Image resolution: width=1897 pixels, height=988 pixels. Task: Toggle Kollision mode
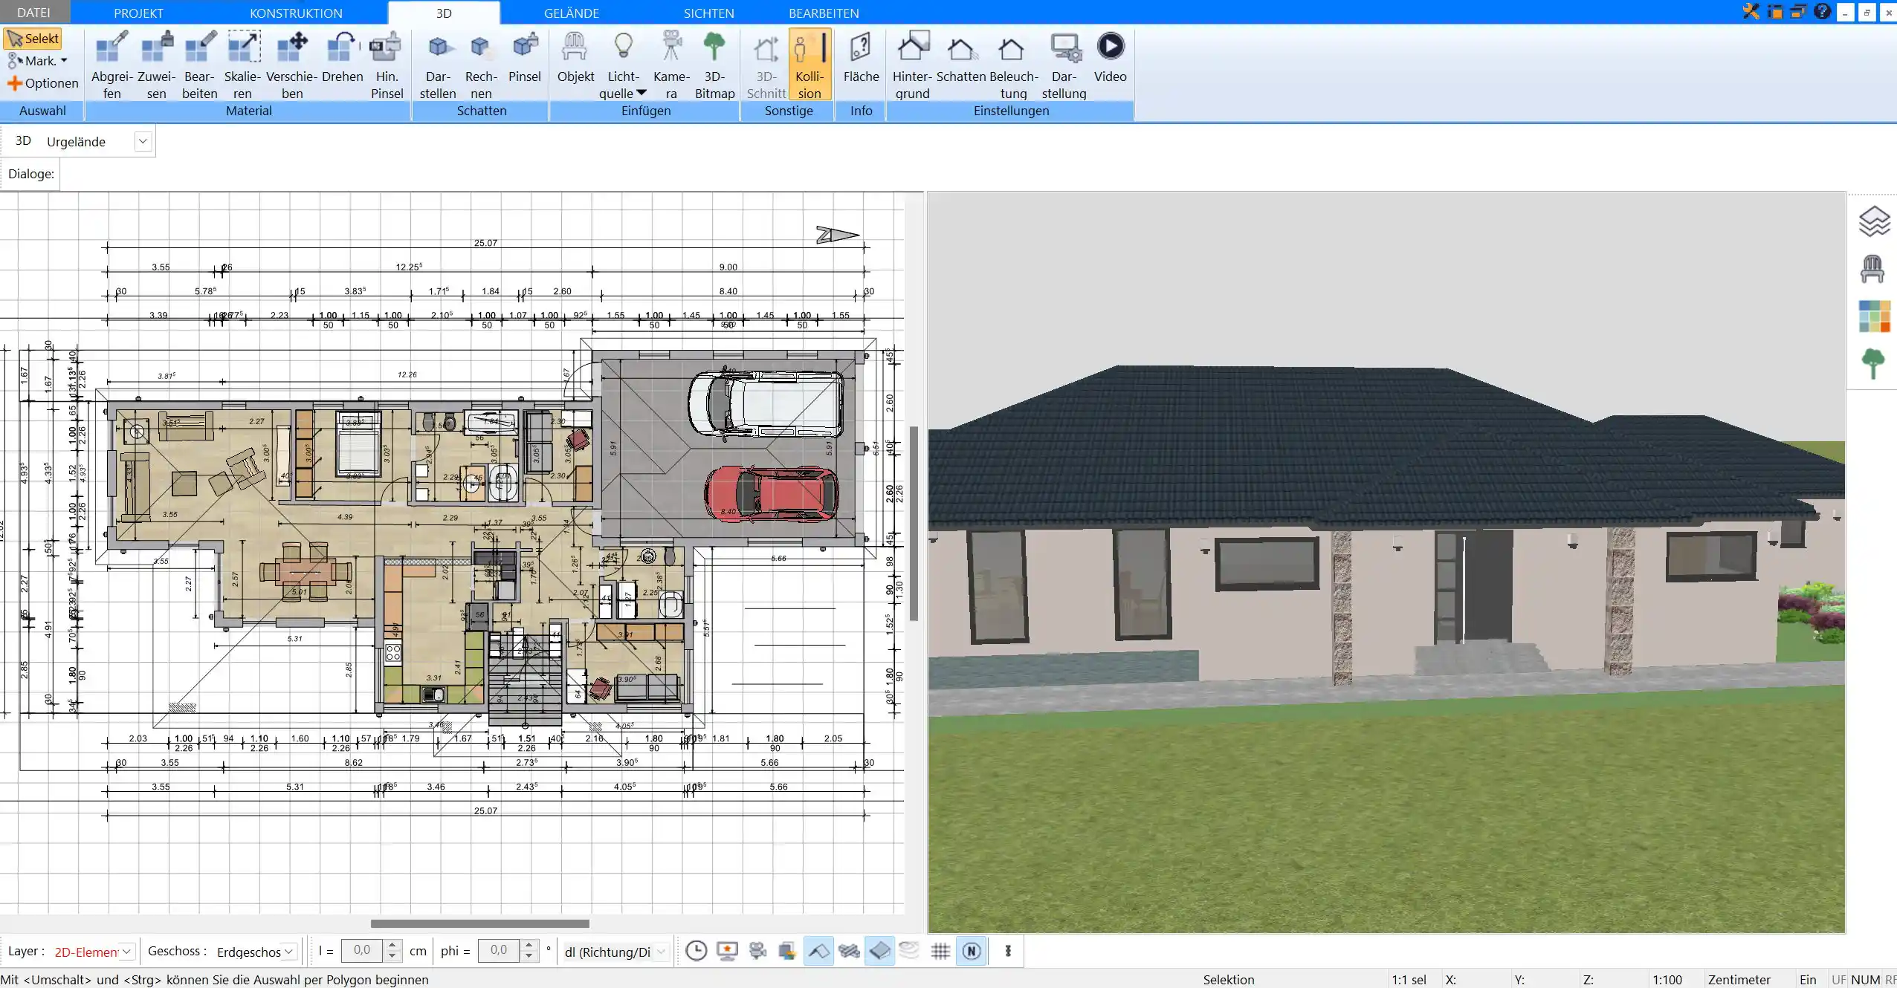point(809,65)
